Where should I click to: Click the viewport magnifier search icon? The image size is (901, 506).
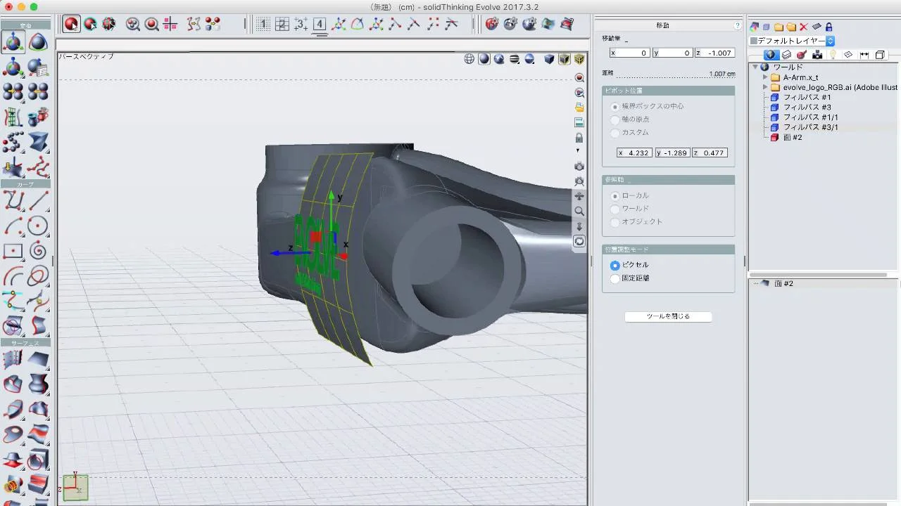(579, 211)
